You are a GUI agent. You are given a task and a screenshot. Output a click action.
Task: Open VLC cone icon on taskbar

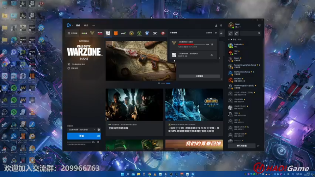click(x=155, y=174)
